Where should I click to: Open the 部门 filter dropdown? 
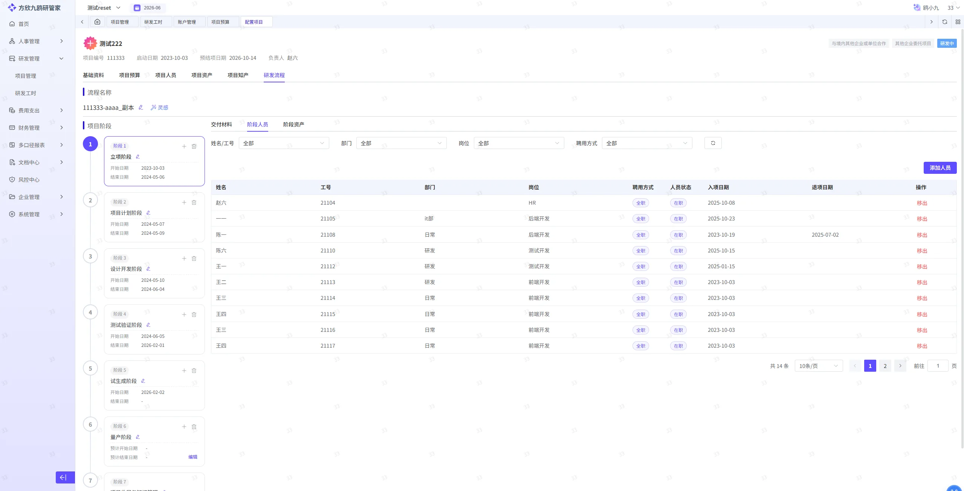coord(401,143)
